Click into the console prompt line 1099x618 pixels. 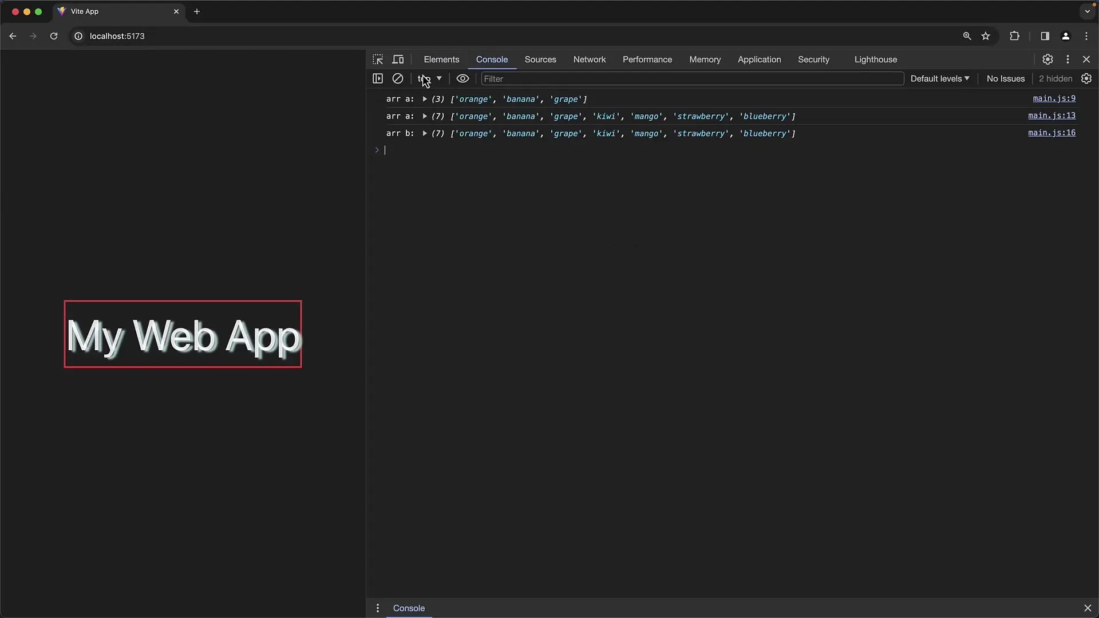tap(730, 150)
